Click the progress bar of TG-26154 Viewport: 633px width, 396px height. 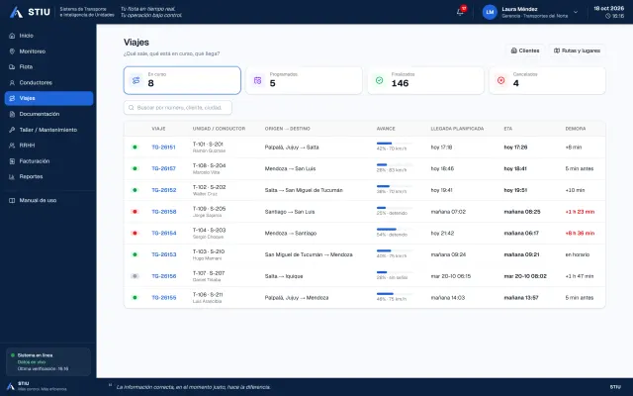pyautogui.click(x=395, y=229)
